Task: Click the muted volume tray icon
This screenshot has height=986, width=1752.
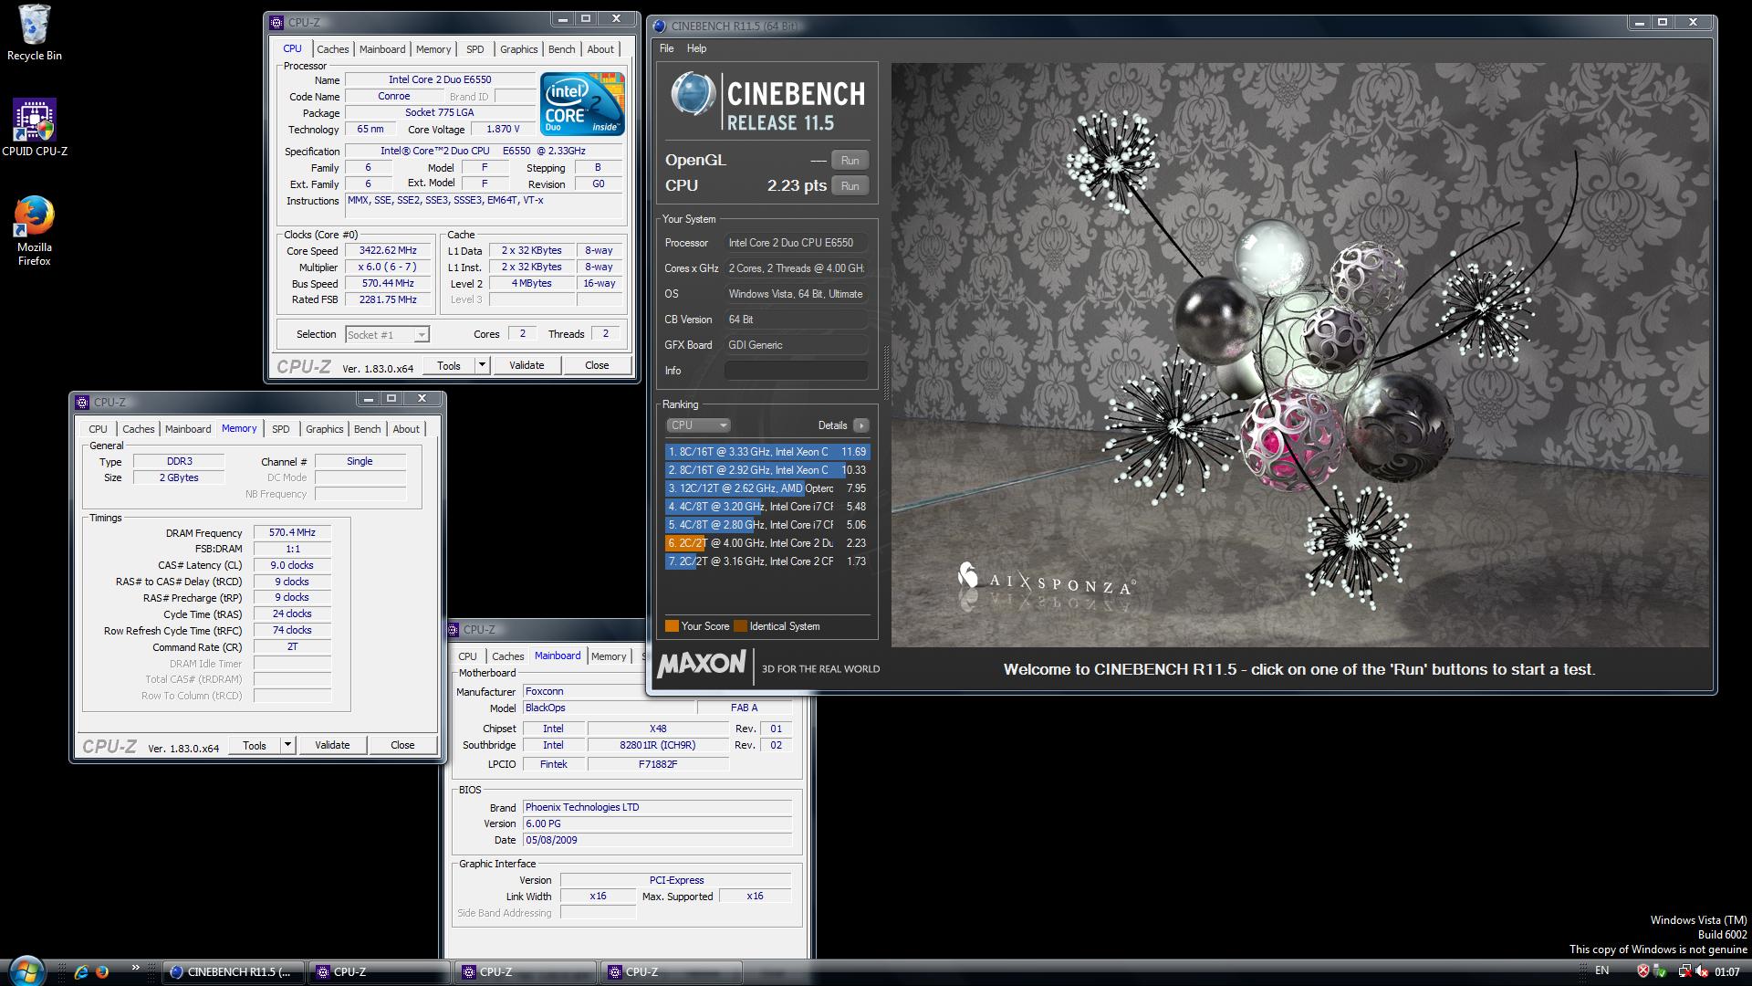Action: pyautogui.click(x=1701, y=971)
